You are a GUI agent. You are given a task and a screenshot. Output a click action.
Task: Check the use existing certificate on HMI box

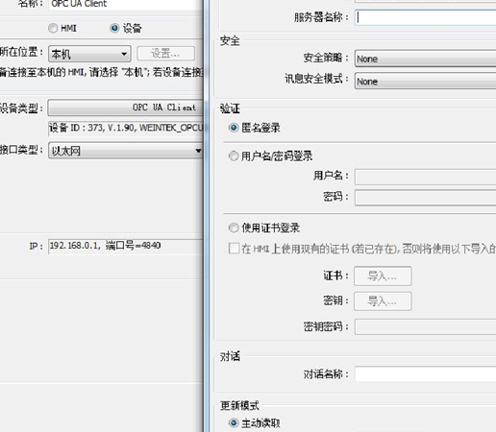(x=234, y=249)
